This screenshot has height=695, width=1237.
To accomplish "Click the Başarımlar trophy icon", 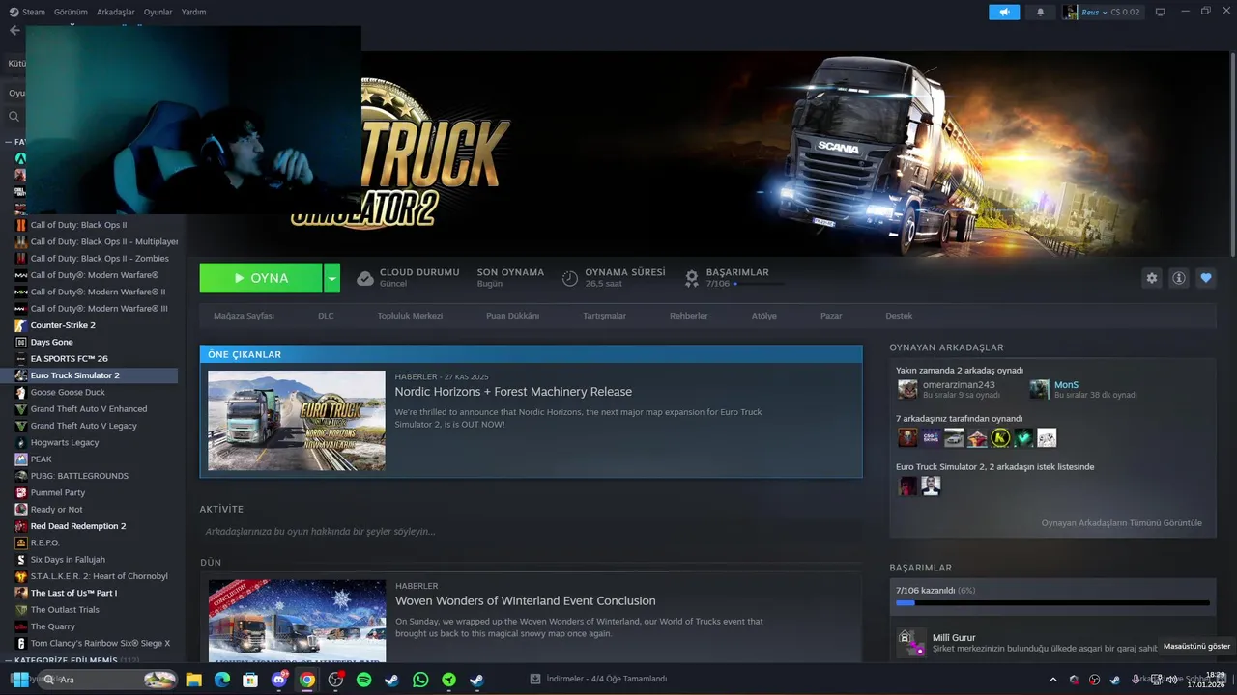I will pyautogui.click(x=692, y=278).
